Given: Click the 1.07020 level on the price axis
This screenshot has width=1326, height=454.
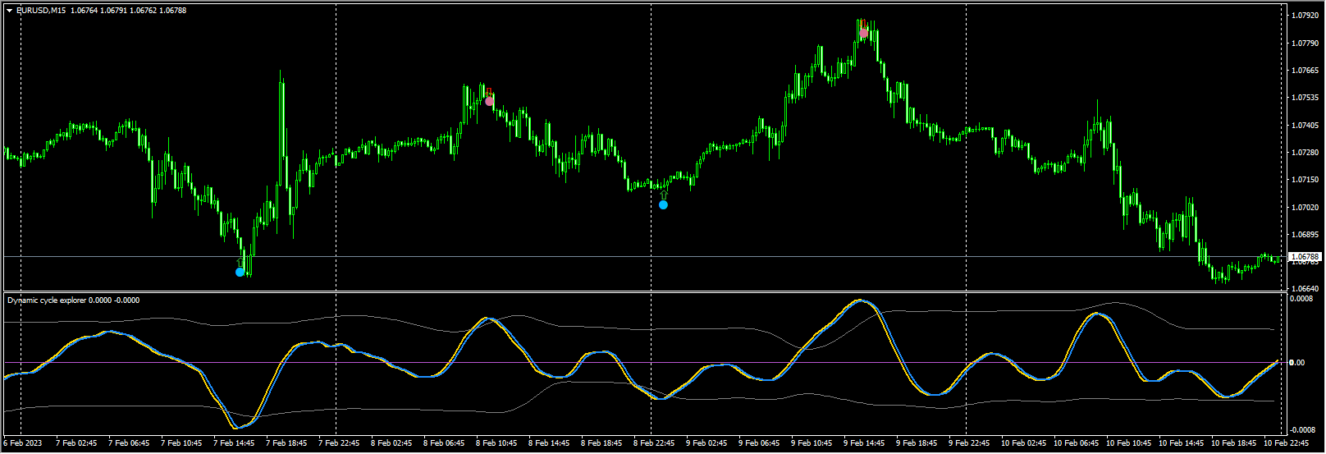Looking at the screenshot, I should coord(1304,208).
